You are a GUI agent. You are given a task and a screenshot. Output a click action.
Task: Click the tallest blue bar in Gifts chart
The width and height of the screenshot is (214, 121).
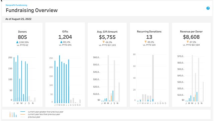tap(60, 79)
